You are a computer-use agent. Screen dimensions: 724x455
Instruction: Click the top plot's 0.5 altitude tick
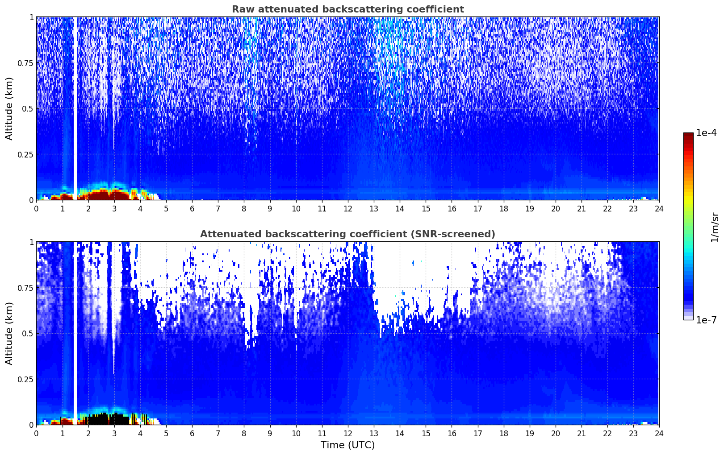28,108
